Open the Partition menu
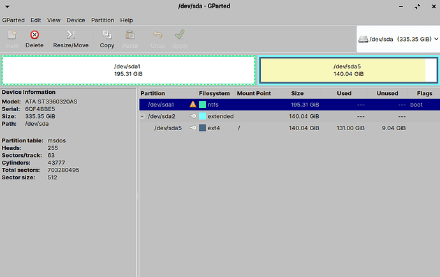Image resolution: width=440 pixels, height=277 pixels. point(103,20)
